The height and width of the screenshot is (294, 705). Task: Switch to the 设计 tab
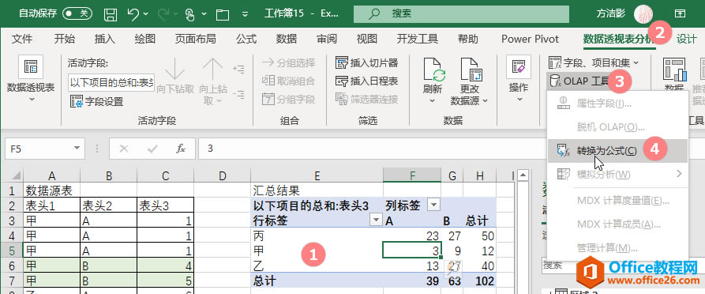[x=687, y=40]
